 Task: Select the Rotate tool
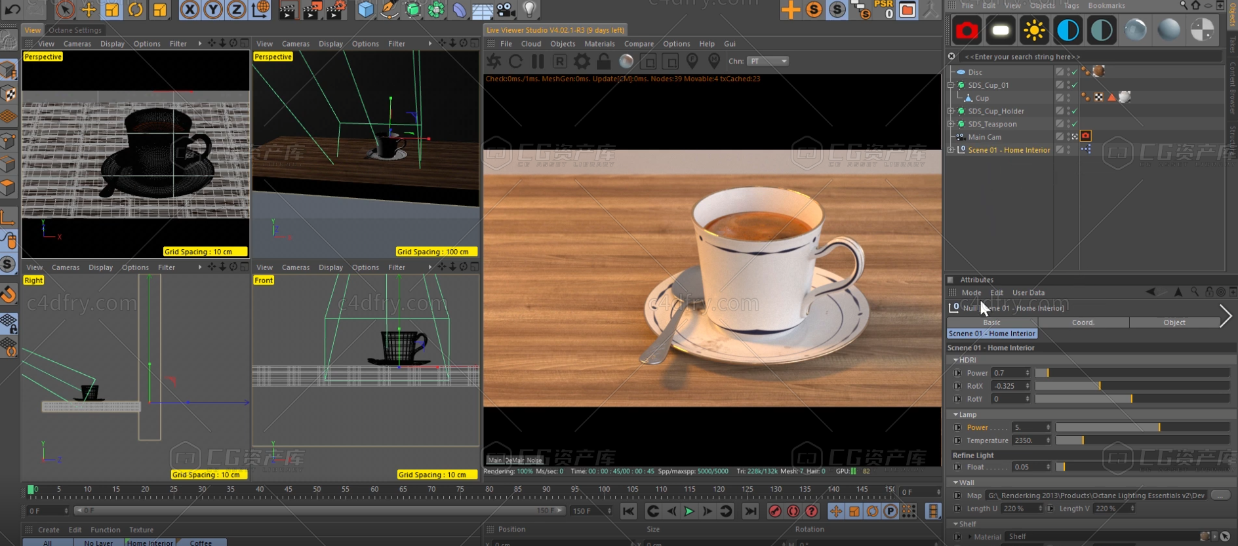click(136, 9)
